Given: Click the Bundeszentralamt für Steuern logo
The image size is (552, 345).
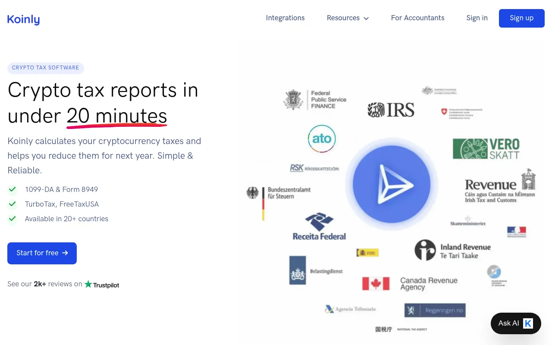Looking at the screenshot, I should click(x=279, y=203).
